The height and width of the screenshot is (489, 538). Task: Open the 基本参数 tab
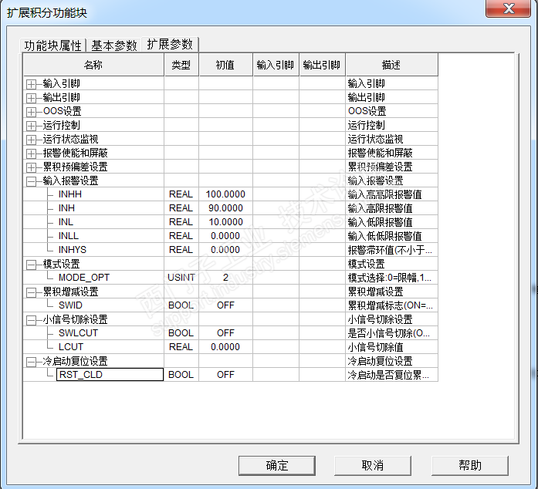point(114,46)
